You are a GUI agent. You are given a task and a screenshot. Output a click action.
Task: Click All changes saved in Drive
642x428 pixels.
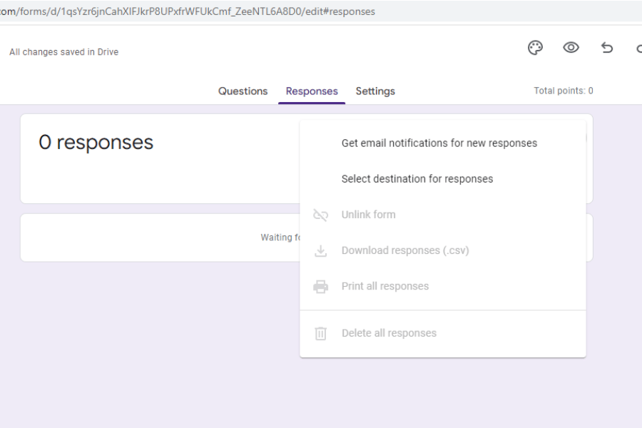[x=63, y=51]
